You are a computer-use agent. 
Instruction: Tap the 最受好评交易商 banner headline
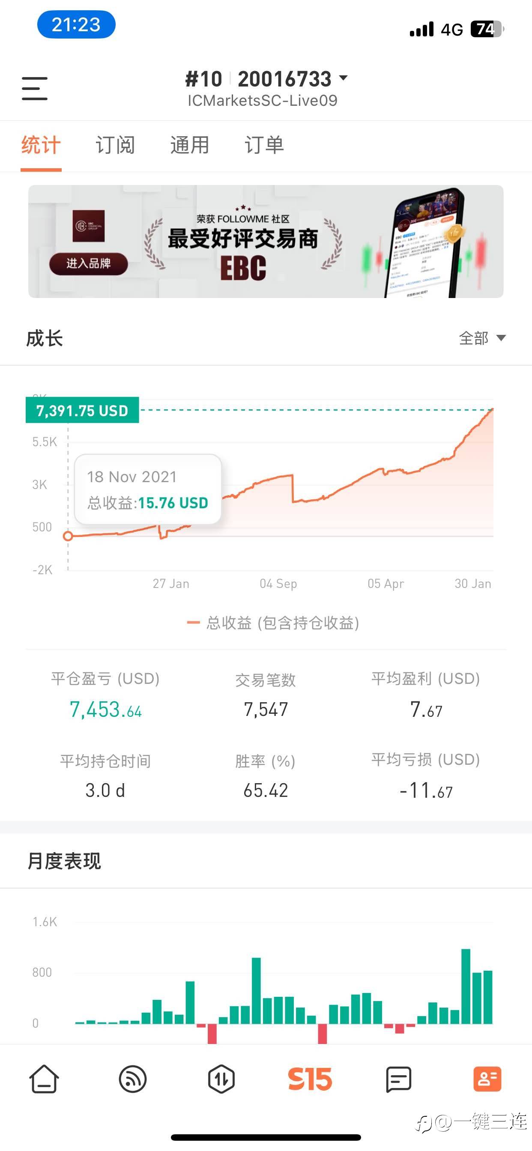click(x=243, y=239)
